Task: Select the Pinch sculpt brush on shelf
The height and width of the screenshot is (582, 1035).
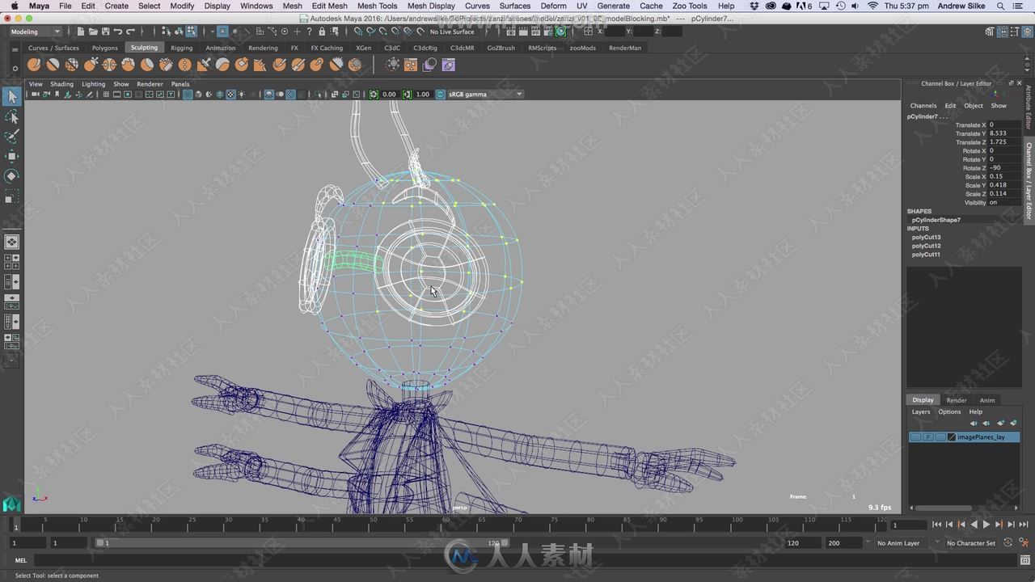Action: point(109,65)
